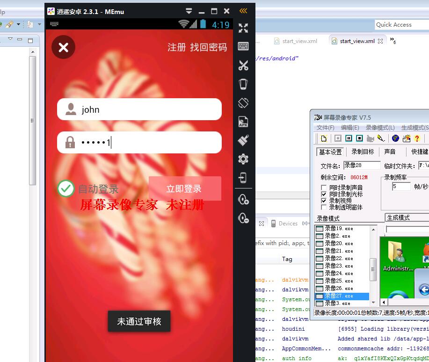The height and width of the screenshot is (362, 429).
Task: Click MEmu shared folder transfer icon
Action: pos(243,178)
